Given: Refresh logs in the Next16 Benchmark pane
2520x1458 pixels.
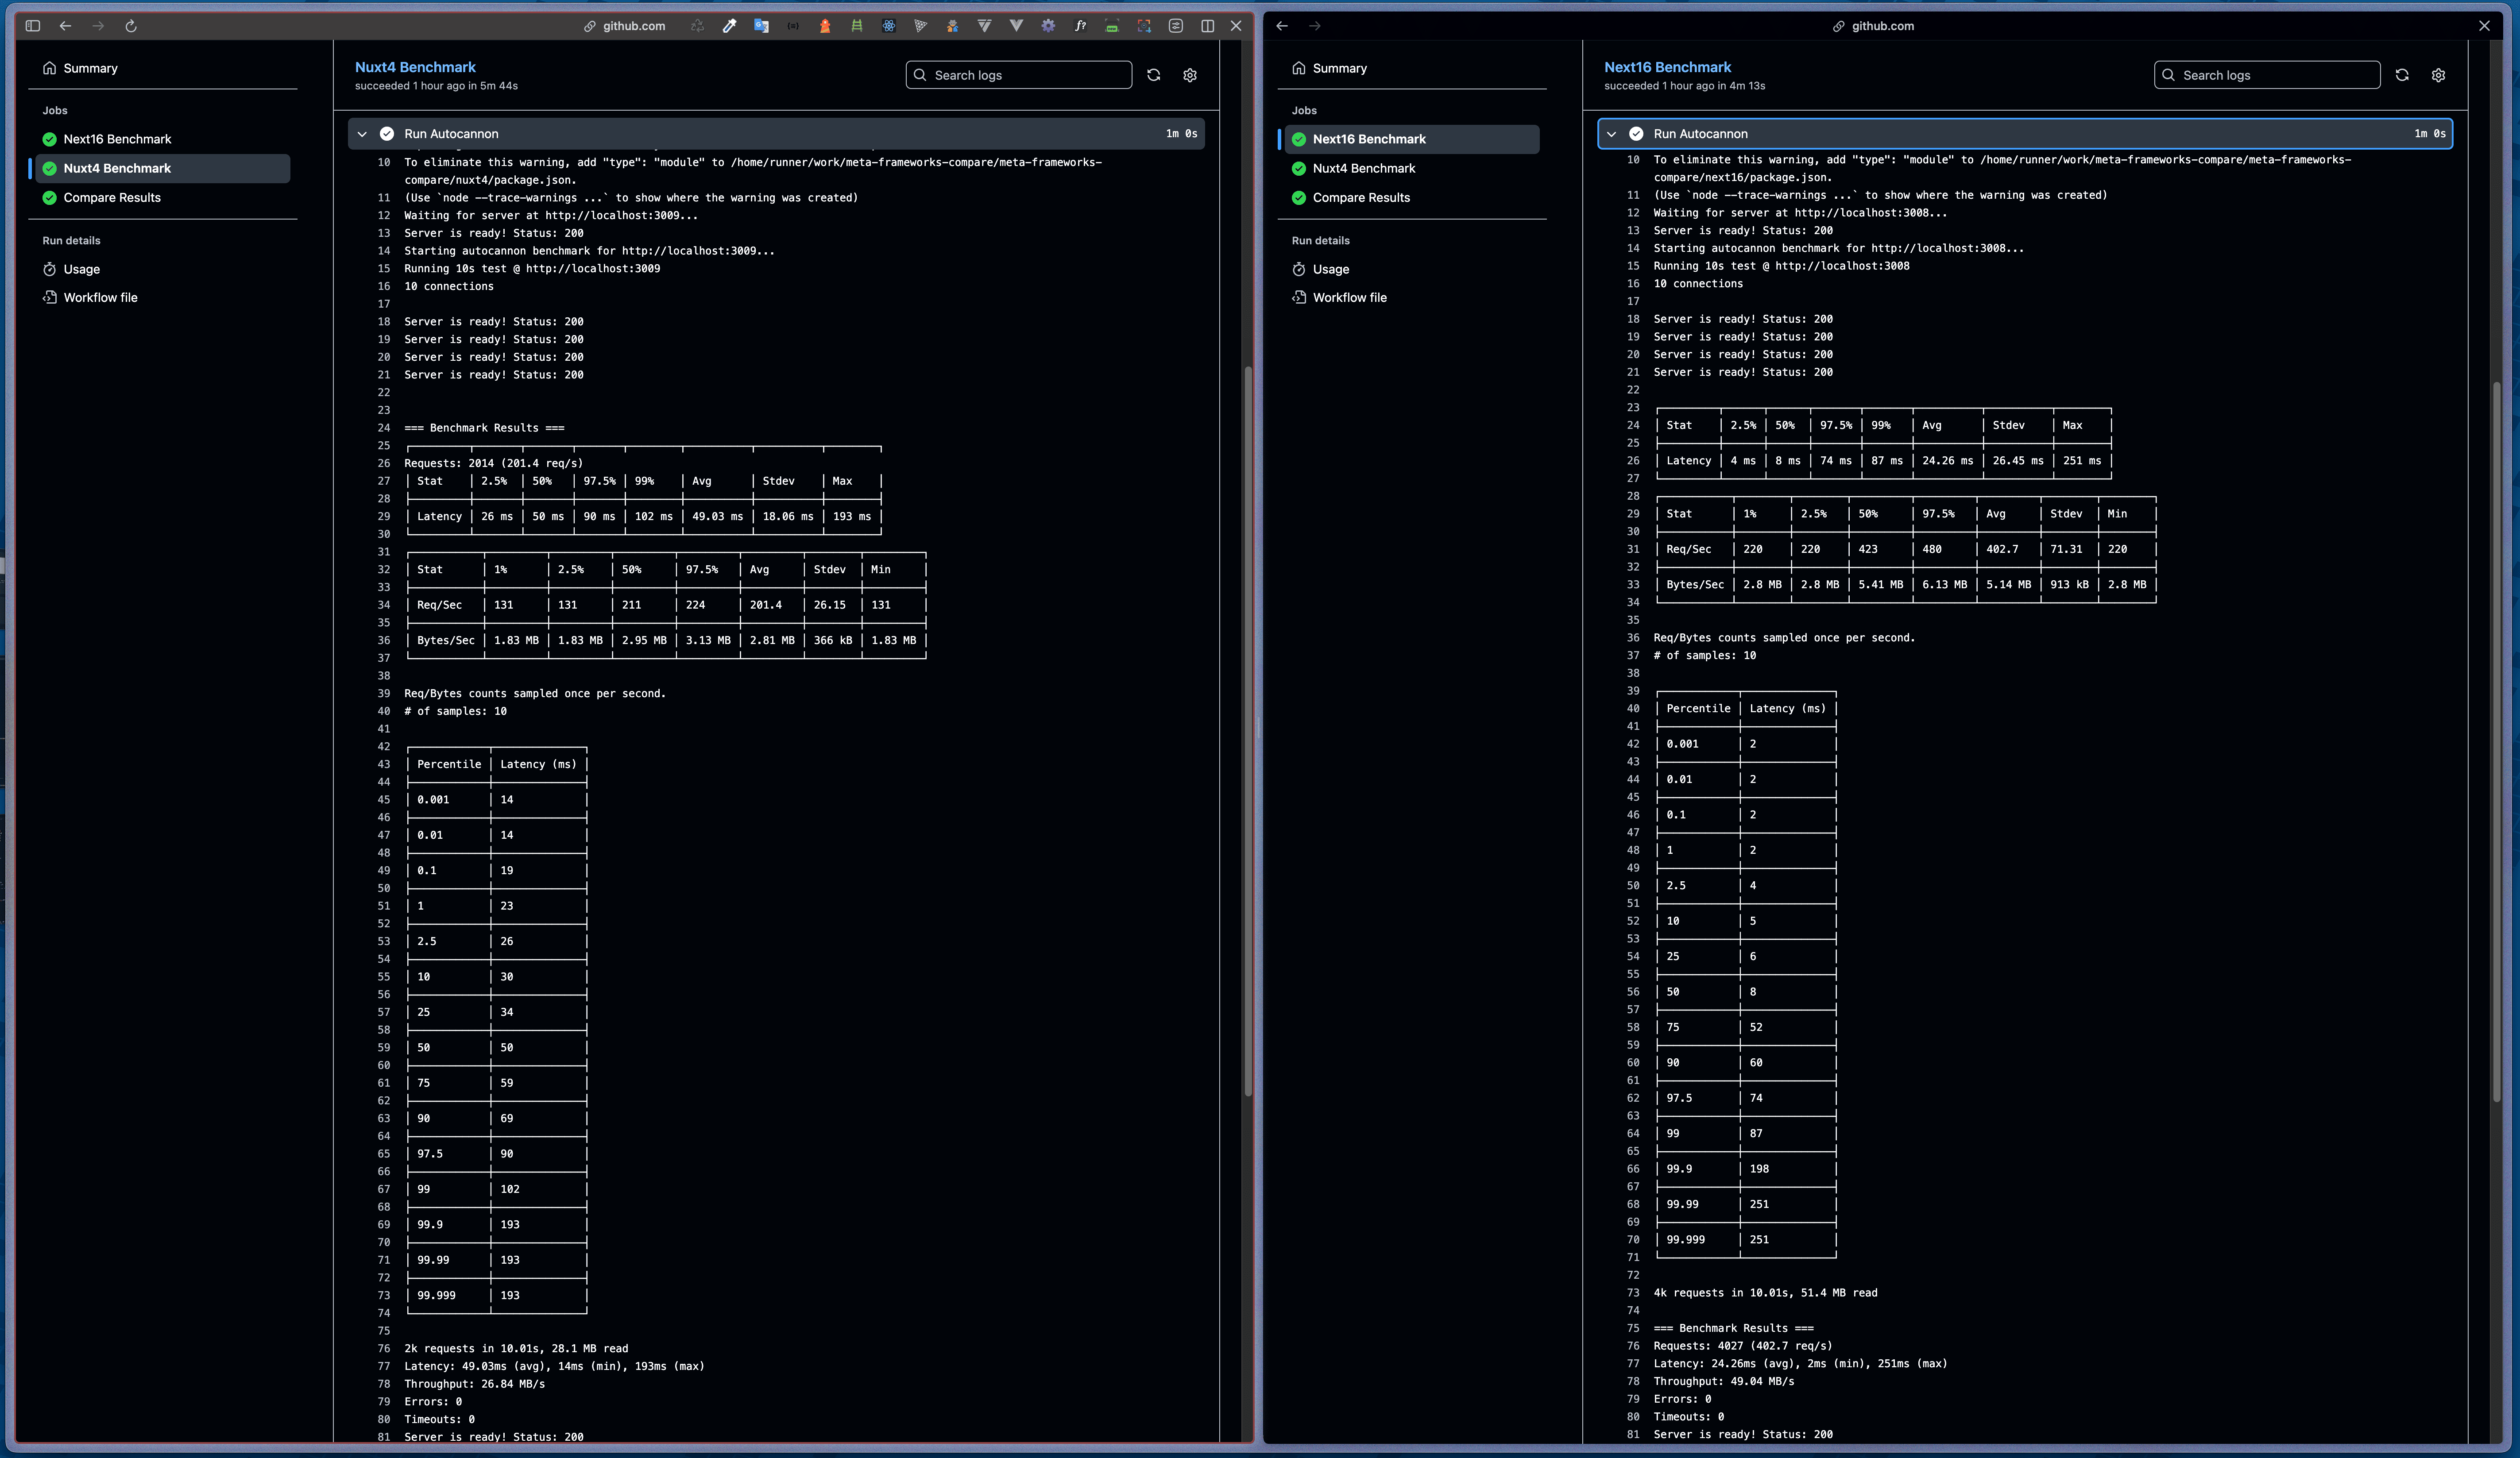Looking at the screenshot, I should [x=2402, y=75].
